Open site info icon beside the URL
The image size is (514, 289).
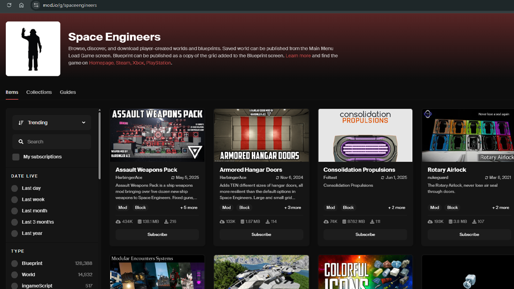click(x=36, y=5)
